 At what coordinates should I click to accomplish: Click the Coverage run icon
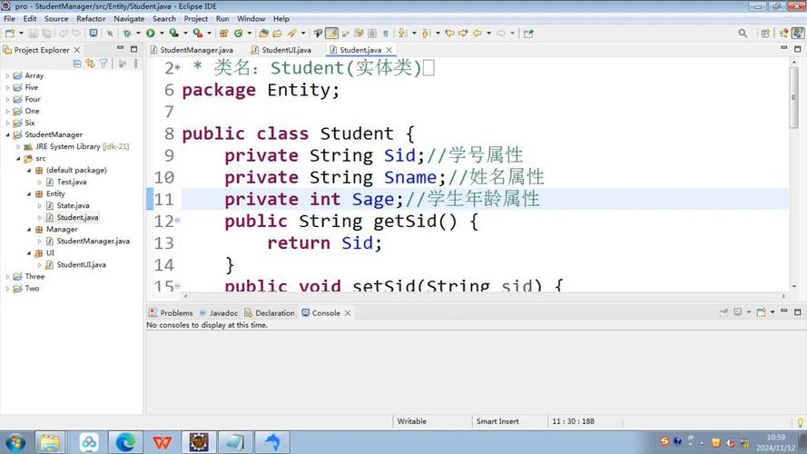[x=174, y=34]
